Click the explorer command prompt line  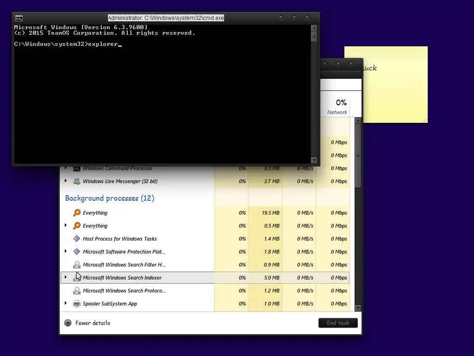(68, 44)
